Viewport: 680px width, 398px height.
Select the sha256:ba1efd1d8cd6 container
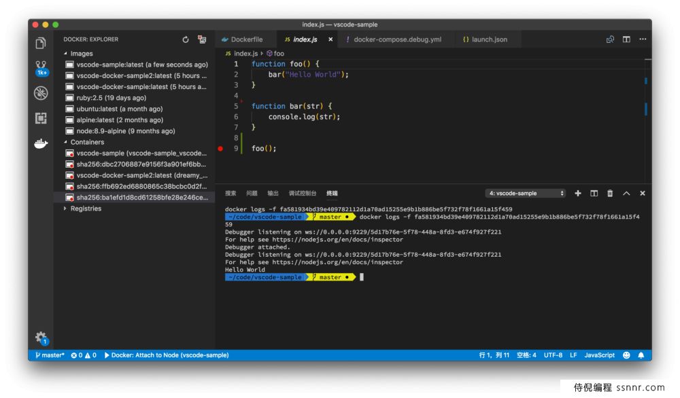click(135, 198)
